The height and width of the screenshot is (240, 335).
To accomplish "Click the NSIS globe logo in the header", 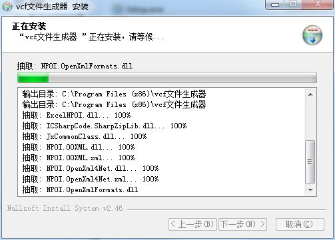I will [312, 35].
